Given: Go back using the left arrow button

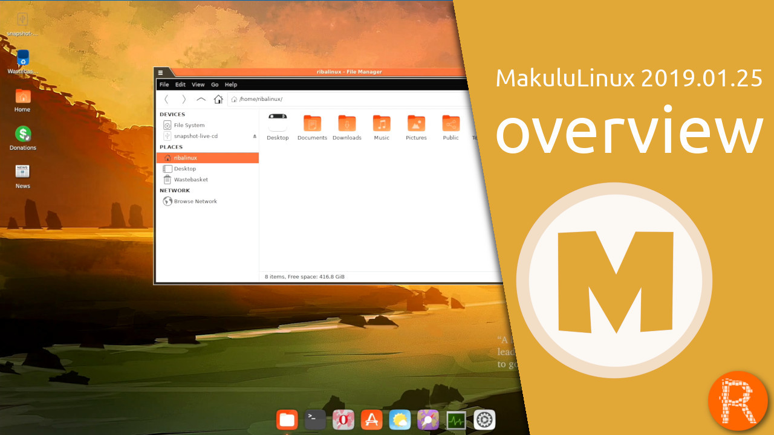Looking at the screenshot, I should pyautogui.click(x=166, y=99).
